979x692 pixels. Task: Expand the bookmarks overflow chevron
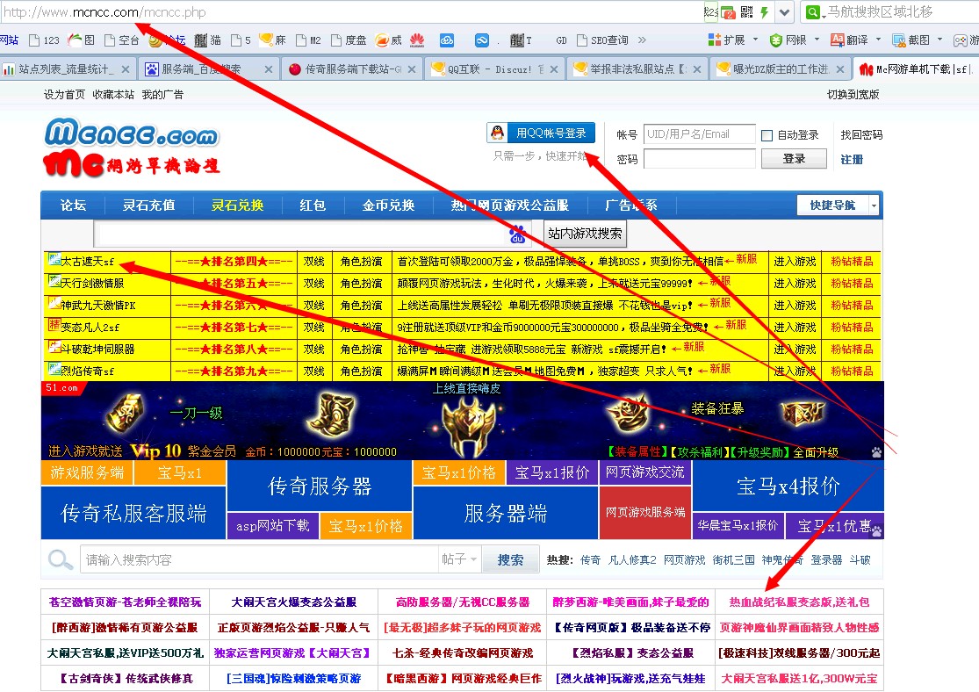point(642,40)
